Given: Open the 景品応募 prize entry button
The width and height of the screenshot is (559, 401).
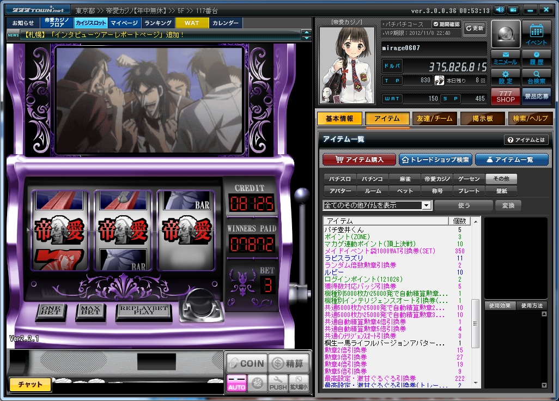Looking at the screenshot, I should [x=536, y=96].
